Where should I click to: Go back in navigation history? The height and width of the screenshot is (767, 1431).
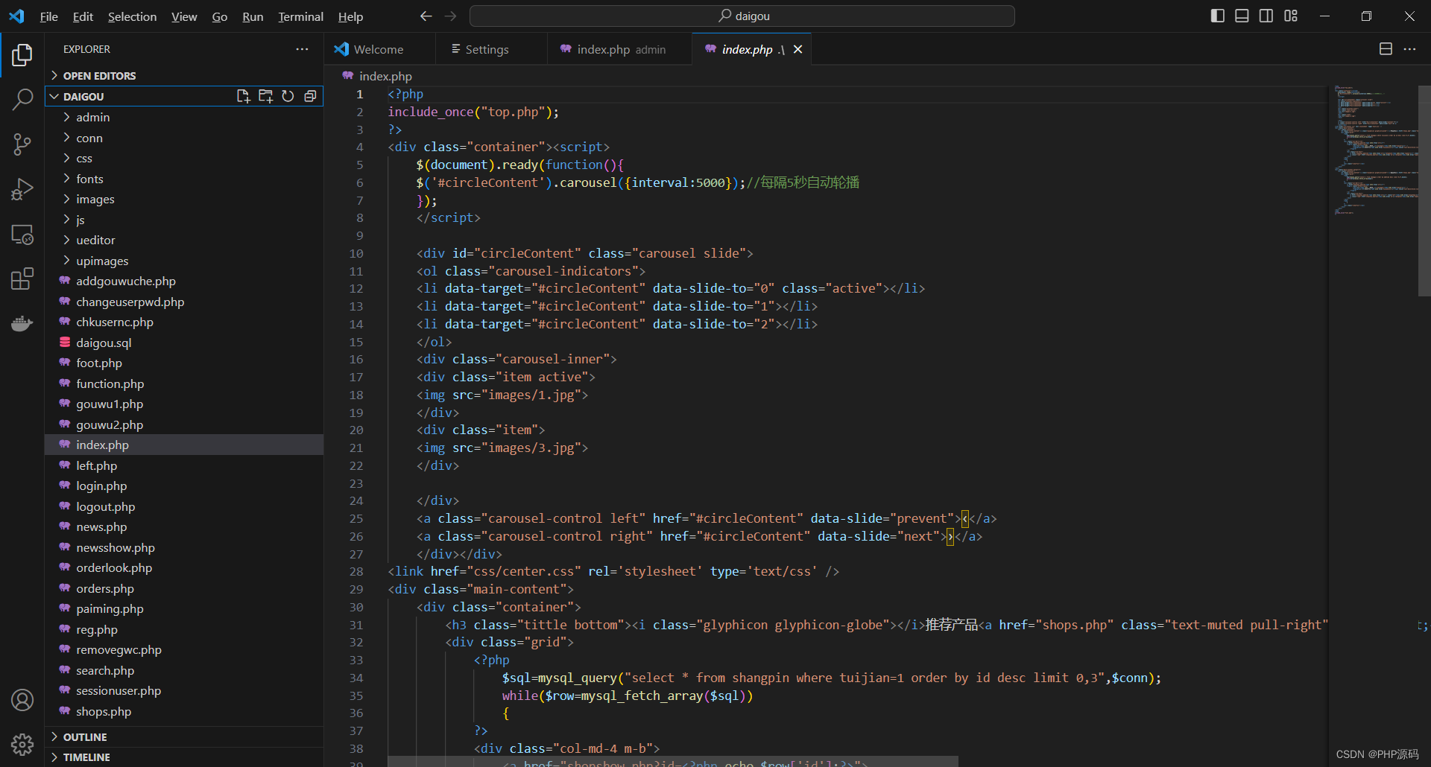426,16
